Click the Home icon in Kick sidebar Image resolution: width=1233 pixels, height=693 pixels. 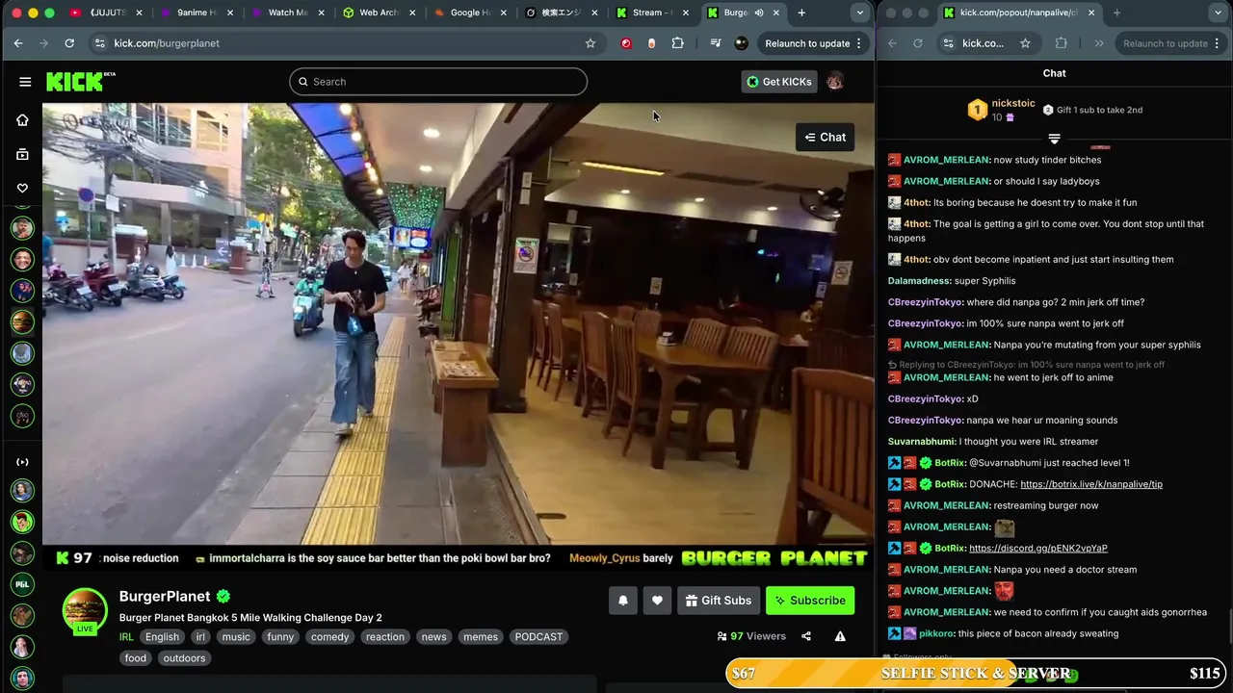pos(22,120)
